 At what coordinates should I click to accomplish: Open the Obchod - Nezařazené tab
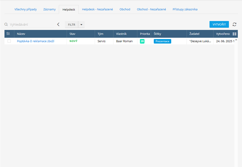[151, 9]
